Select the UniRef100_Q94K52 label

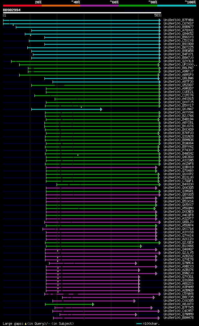tap(178, 34)
